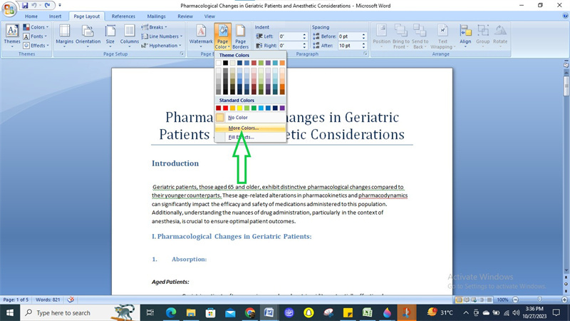Open the Mailings tab
Viewport: 570px width, 321px height.
click(x=156, y=16)
